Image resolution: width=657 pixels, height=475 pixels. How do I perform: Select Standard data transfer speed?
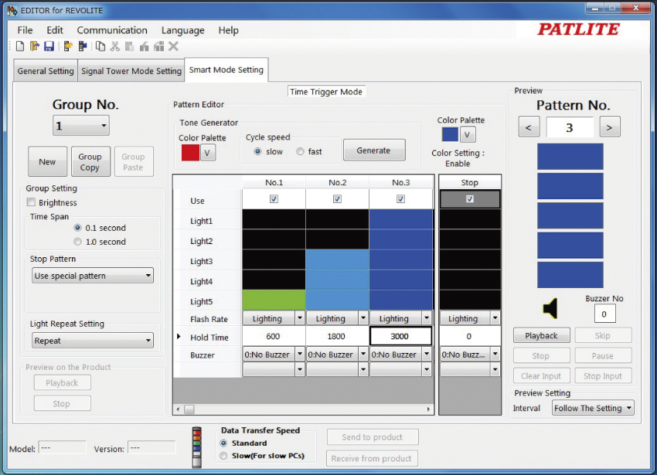(x=223, y=443)
